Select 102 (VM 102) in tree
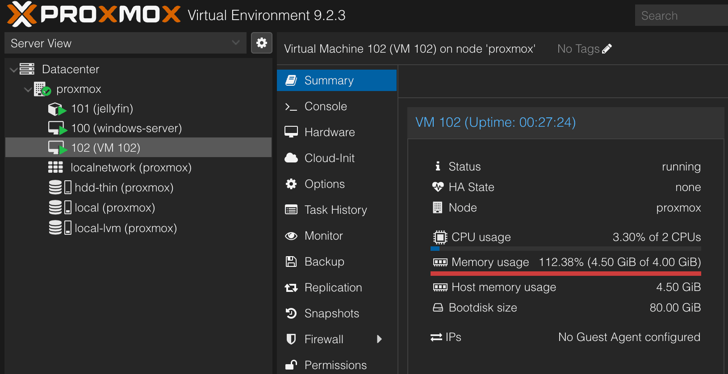Screen dimensions: 728x374 (138, 148)
